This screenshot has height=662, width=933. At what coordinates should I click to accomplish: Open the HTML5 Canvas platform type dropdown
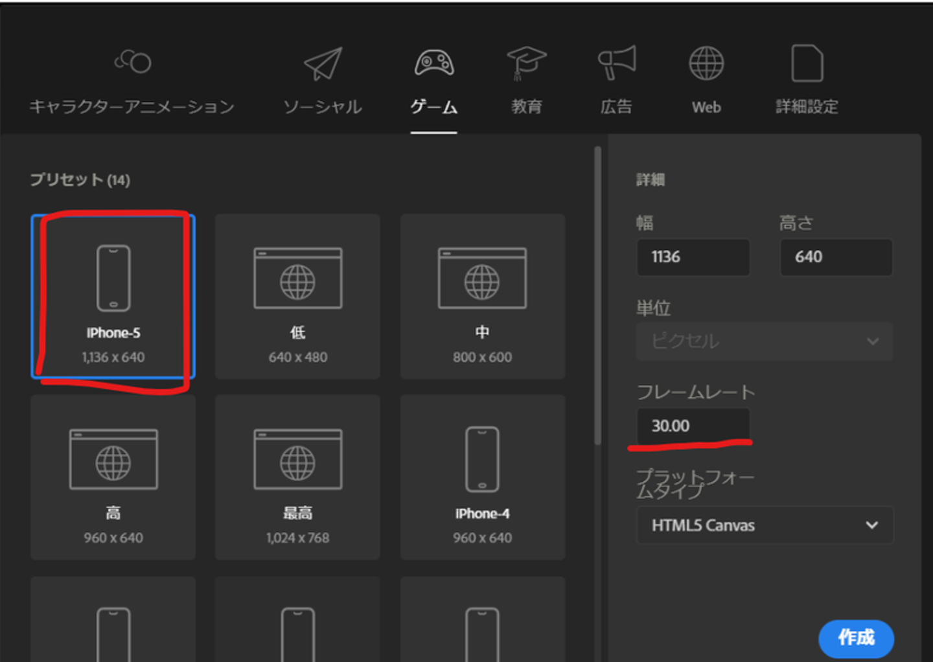[x=765, y=525]
